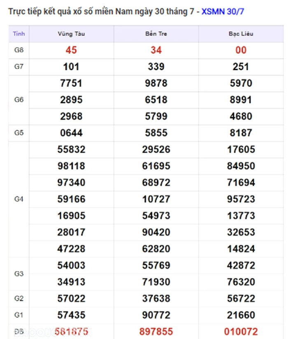Click Vũng Tàu G1 number 57435
Viewport: 288px width, 339px height.
pyautogui.click(x=71, y=315)
